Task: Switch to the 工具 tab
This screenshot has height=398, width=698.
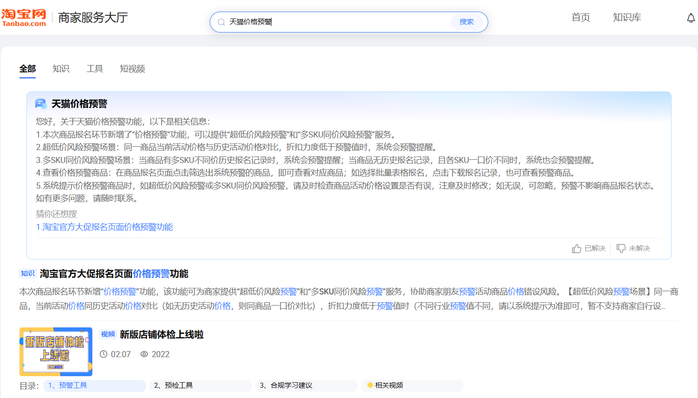Action: pos(95,69)
